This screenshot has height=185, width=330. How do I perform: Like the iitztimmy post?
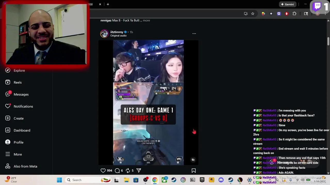click(x=103, y=171)
